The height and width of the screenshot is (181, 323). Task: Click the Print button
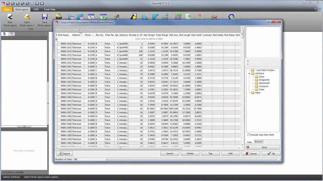tap(263, 148)
